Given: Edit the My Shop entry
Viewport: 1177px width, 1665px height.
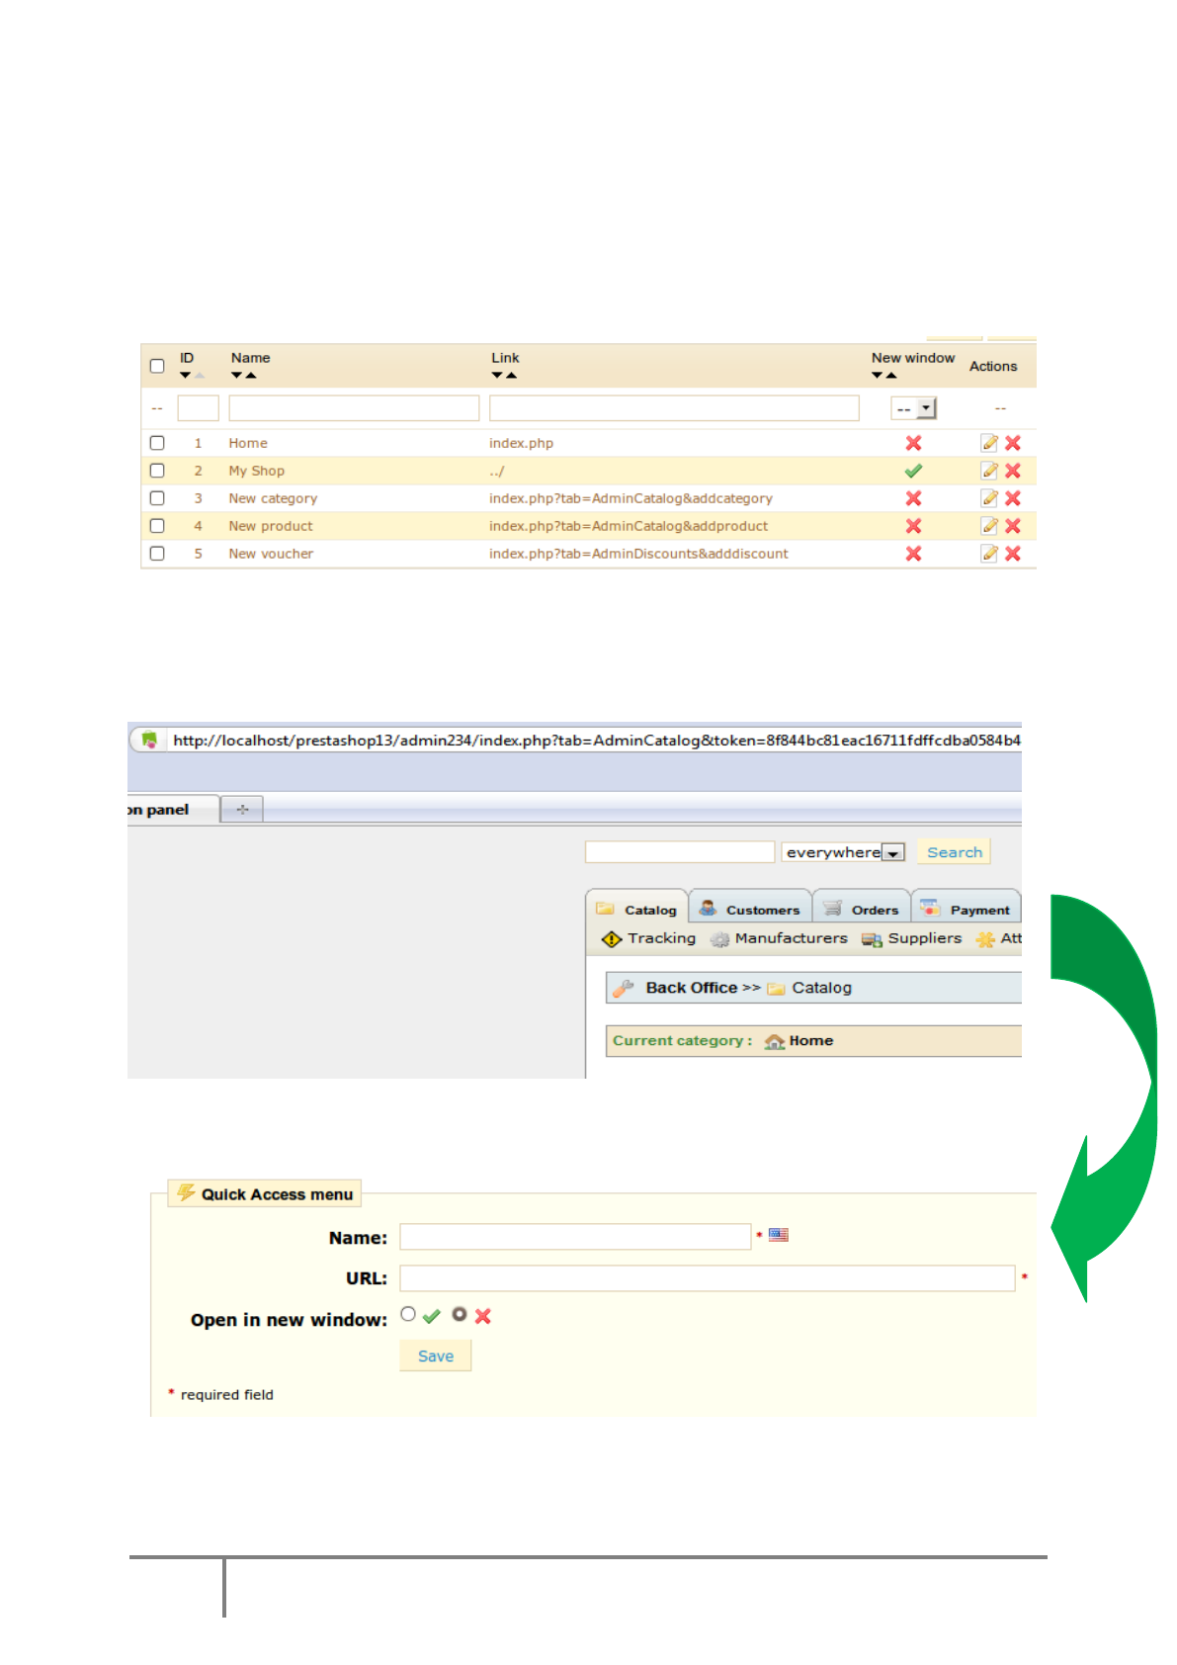Looking at the screenshot, I should coord(989,471).
